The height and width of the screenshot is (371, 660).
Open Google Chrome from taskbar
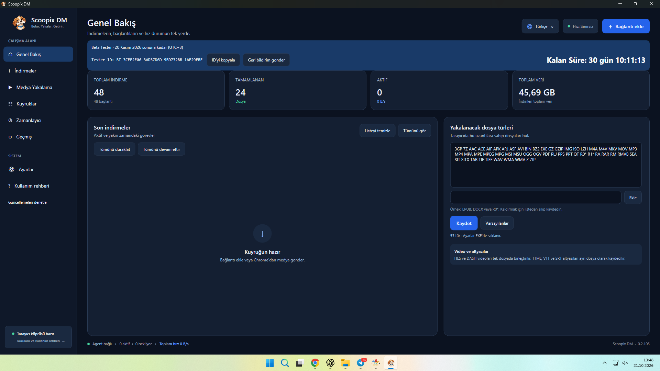point(315,363)
